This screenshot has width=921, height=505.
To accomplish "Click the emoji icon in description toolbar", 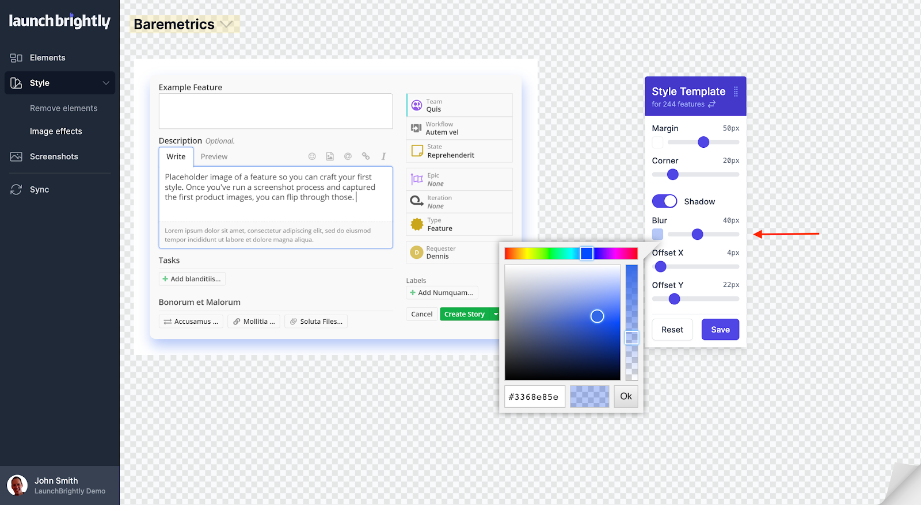I will pos(312,156).
